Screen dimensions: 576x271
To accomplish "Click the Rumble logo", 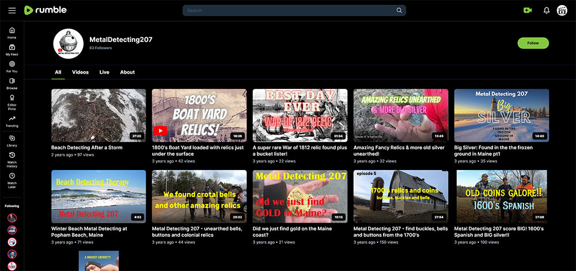I will (45, 10).
